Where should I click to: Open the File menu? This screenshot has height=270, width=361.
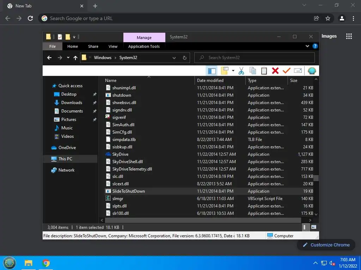(53, 46)
